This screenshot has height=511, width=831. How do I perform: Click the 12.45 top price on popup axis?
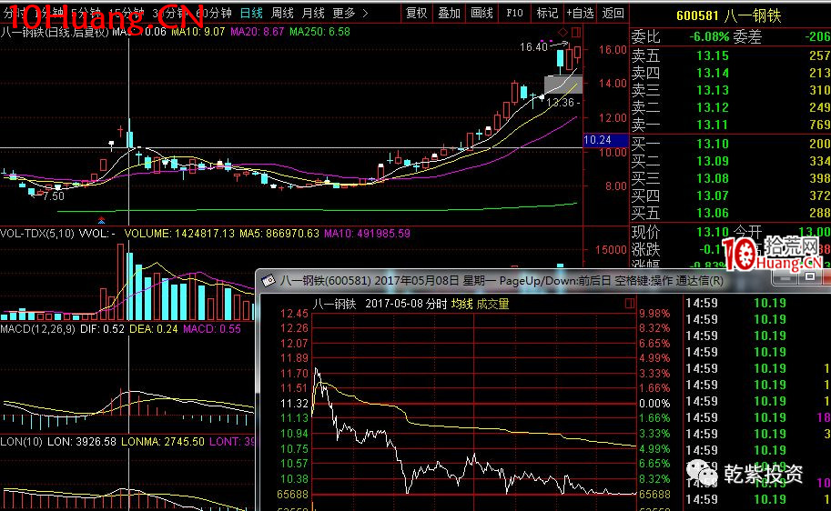294,314
